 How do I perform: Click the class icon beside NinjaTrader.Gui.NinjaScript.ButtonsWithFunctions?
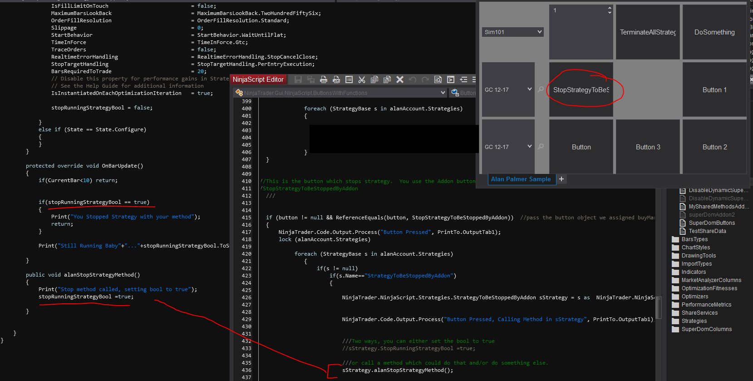239,93
